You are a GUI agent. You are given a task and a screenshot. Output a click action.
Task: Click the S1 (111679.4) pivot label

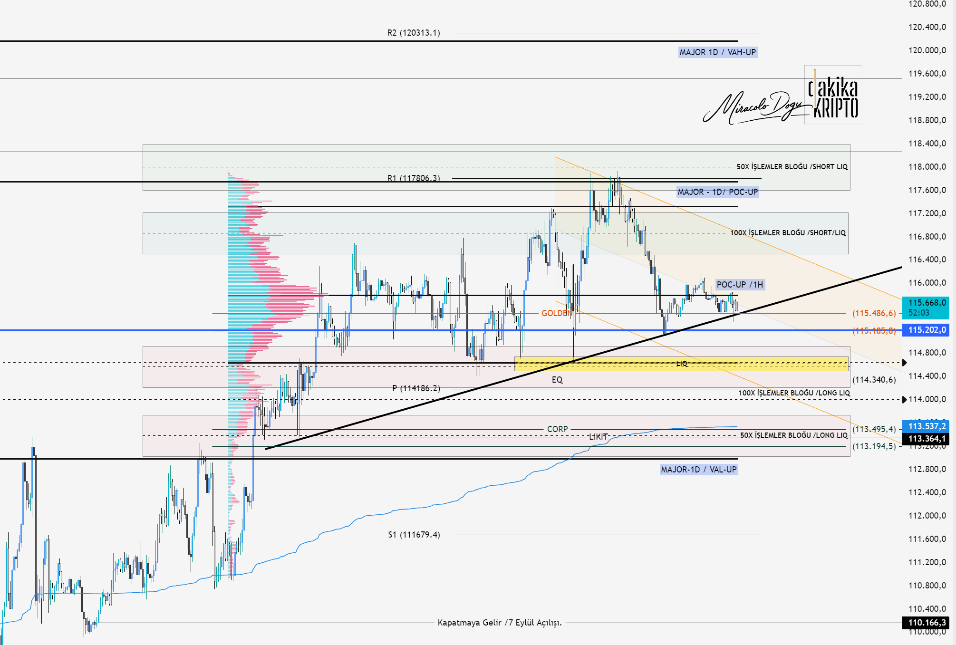click(x=414, y=535)
